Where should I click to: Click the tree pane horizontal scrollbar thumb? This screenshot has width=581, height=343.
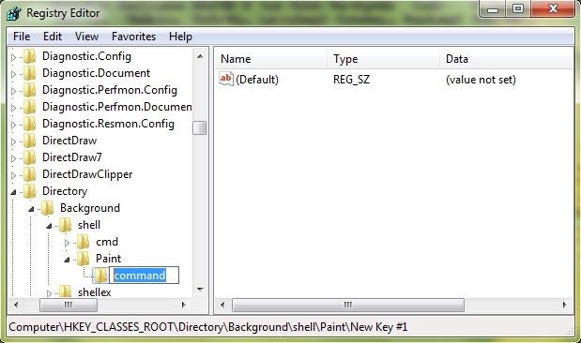click(x=69, y=306)
